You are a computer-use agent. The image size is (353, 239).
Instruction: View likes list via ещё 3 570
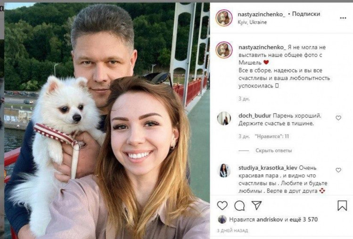click(304, 219)
